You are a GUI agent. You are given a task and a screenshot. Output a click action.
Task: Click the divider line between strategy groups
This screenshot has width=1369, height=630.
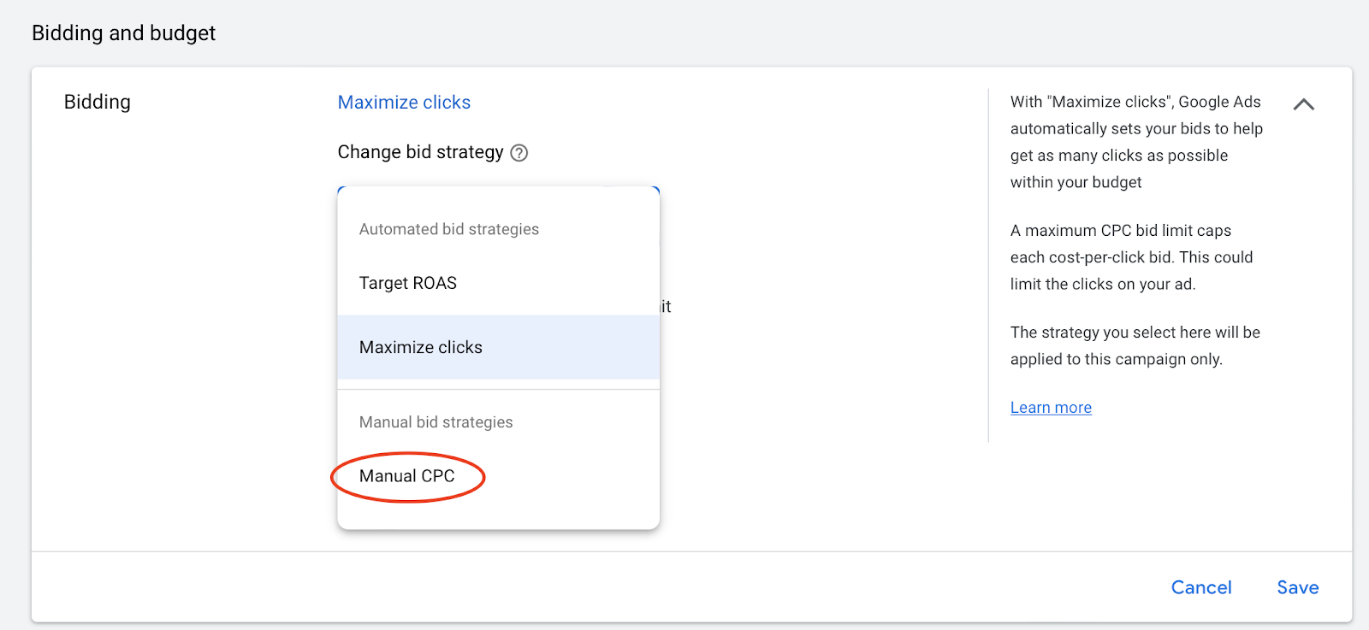[499, 390]
